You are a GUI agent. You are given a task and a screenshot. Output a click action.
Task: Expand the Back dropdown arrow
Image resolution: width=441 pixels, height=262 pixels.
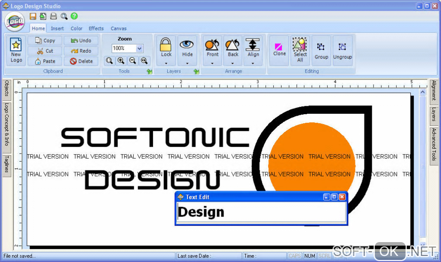click(233, 64)
